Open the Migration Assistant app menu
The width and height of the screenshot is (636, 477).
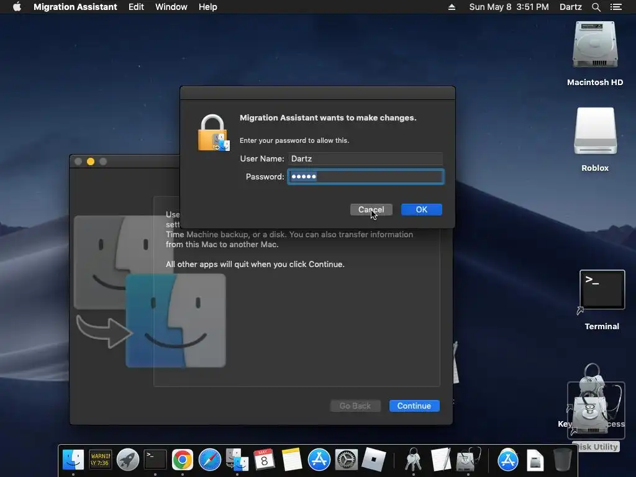75,7
